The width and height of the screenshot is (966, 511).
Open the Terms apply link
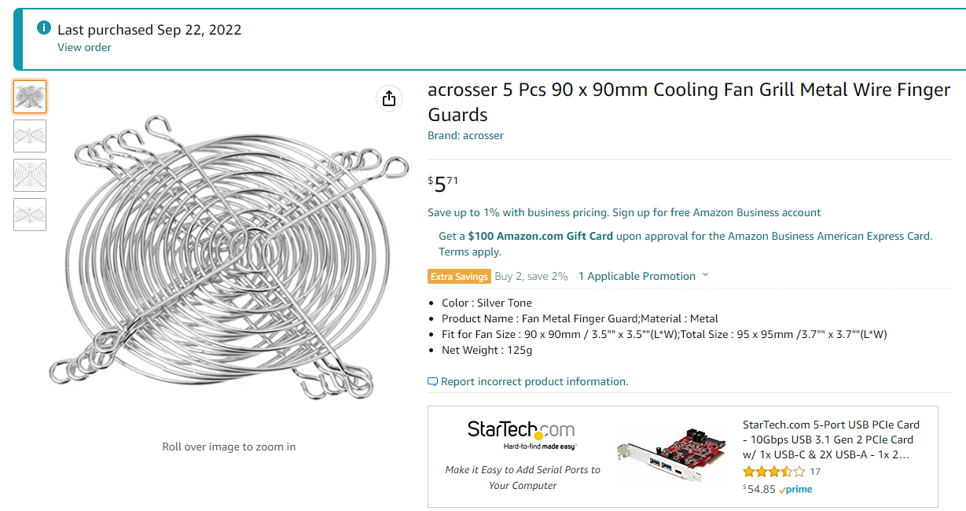(x=469, y=252)
